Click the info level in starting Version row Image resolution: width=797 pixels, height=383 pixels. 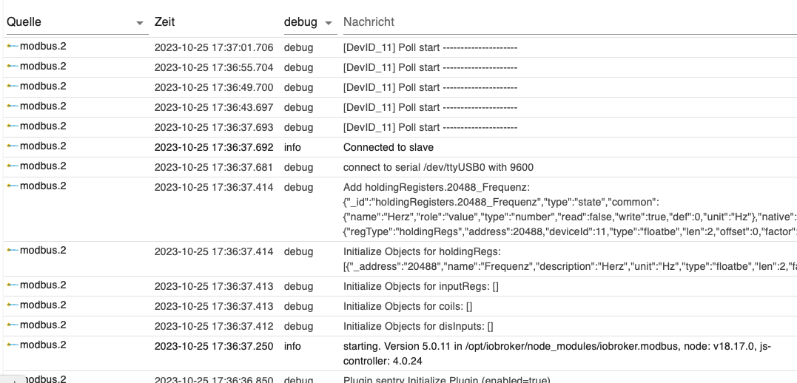click(292, 346)
